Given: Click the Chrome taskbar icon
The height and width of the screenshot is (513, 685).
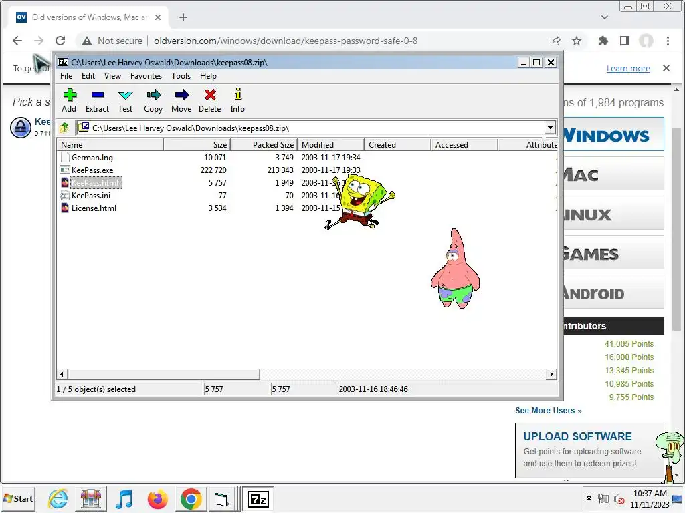Looking at the screenshot, I should coord(191,498).
